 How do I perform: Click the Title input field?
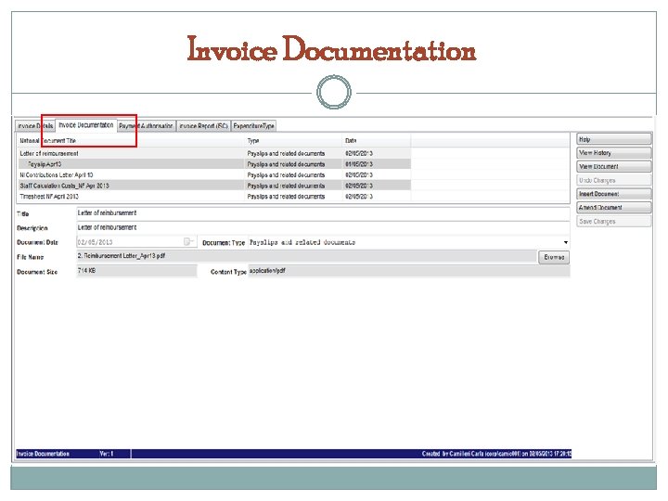point(323,213)
